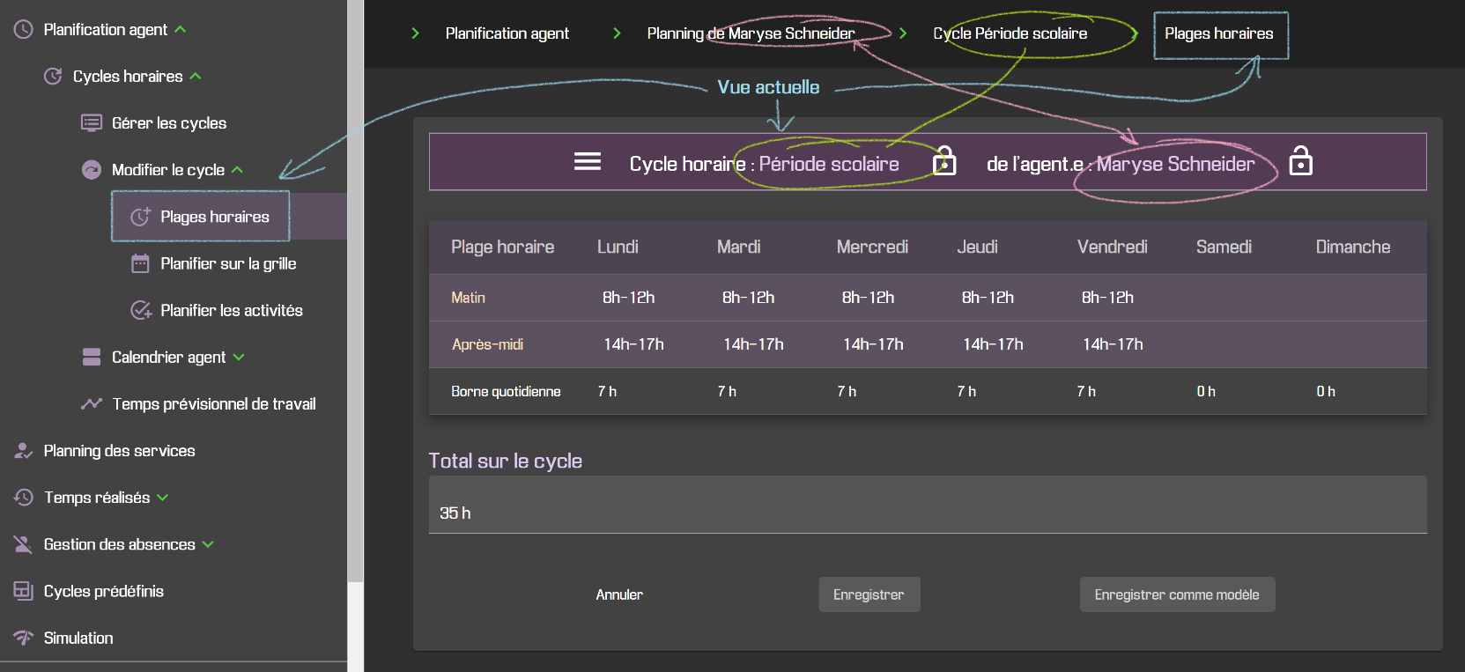Expand the Temps réalisés chevron

[163, 498]
